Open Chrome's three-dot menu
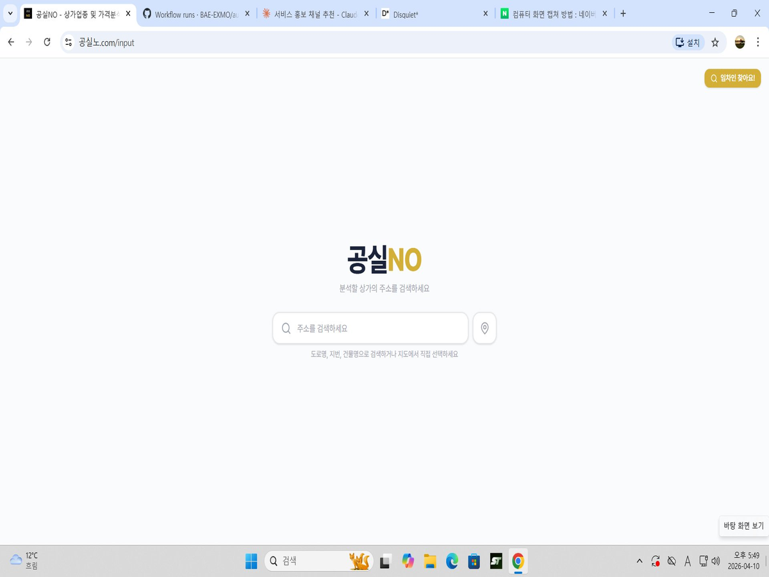Viewport: 769px width, 577px height. 757,42
